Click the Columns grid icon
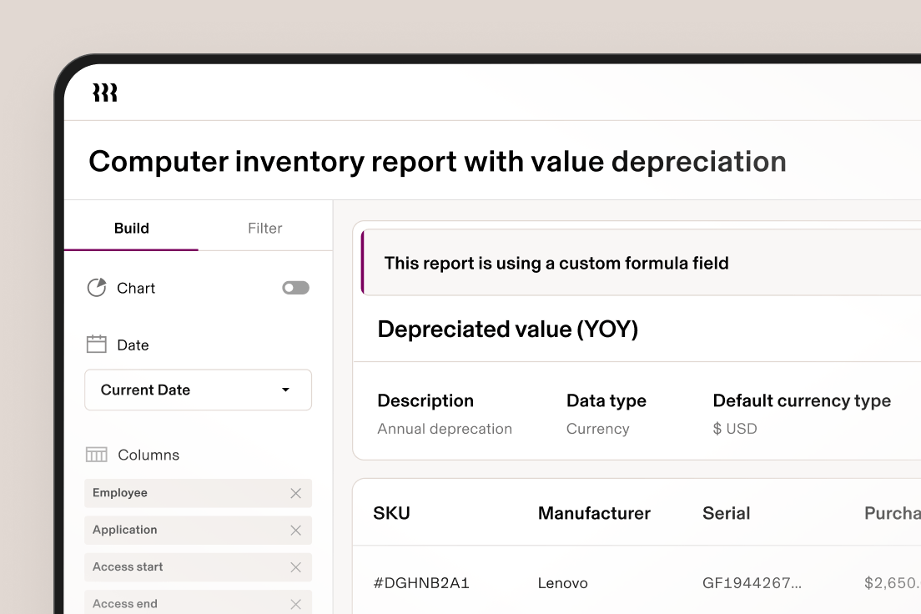This screenshot has height=614, width=921. [x=97, y=455]
